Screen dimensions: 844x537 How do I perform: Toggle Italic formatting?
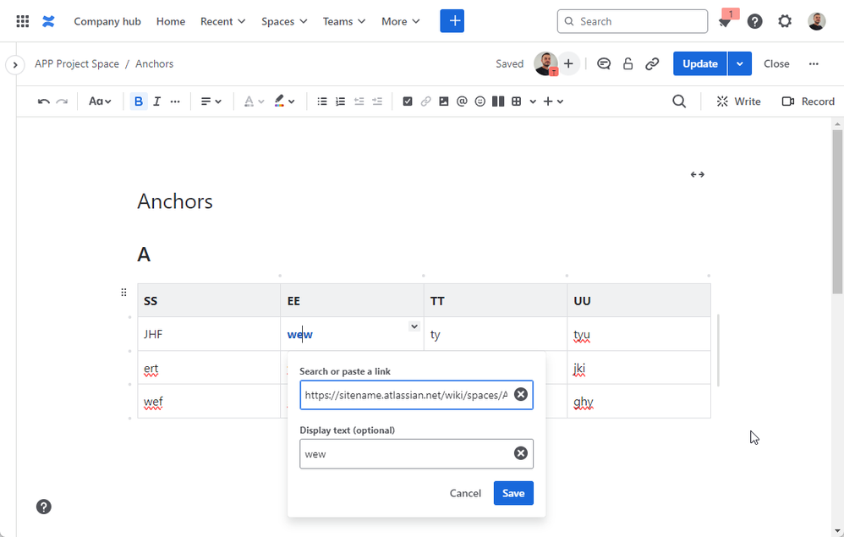(x=156, y=101)
